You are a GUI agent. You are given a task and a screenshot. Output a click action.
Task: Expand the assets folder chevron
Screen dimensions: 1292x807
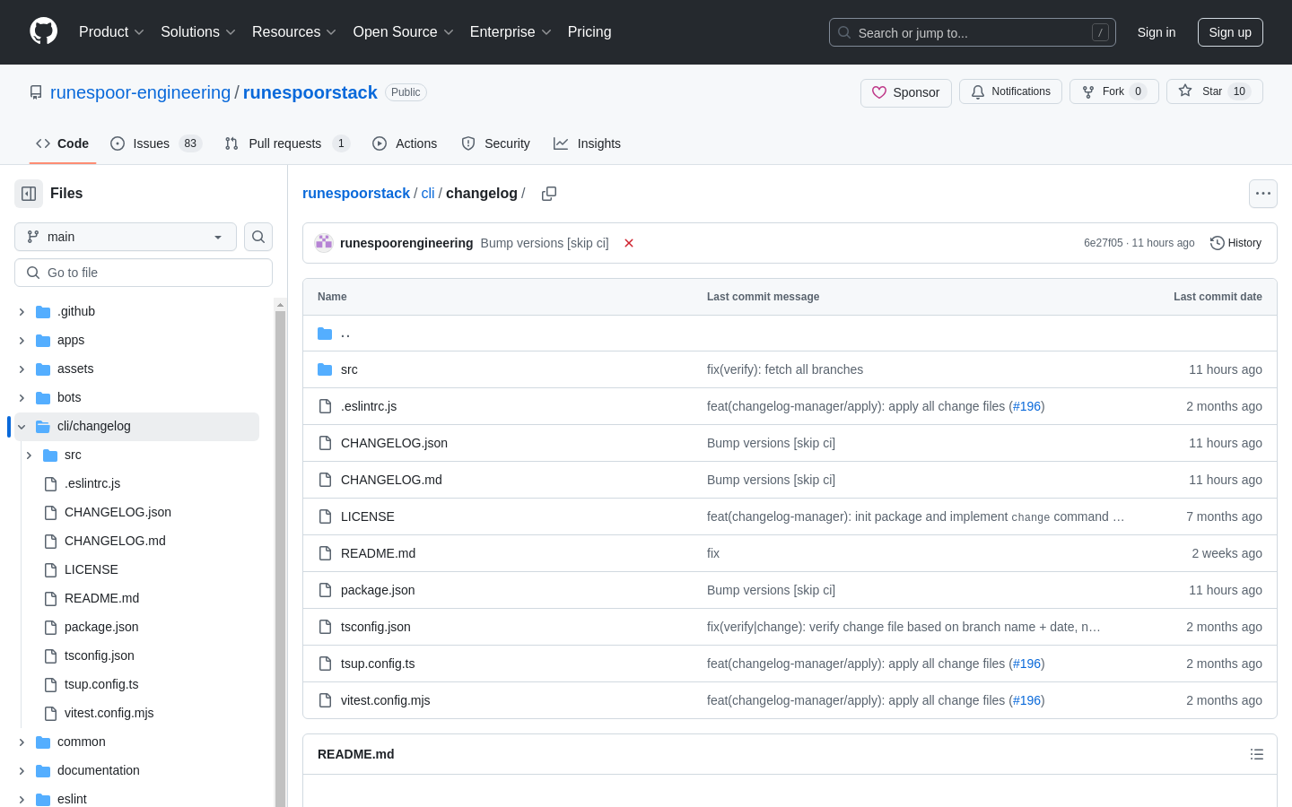coord(22,369)
